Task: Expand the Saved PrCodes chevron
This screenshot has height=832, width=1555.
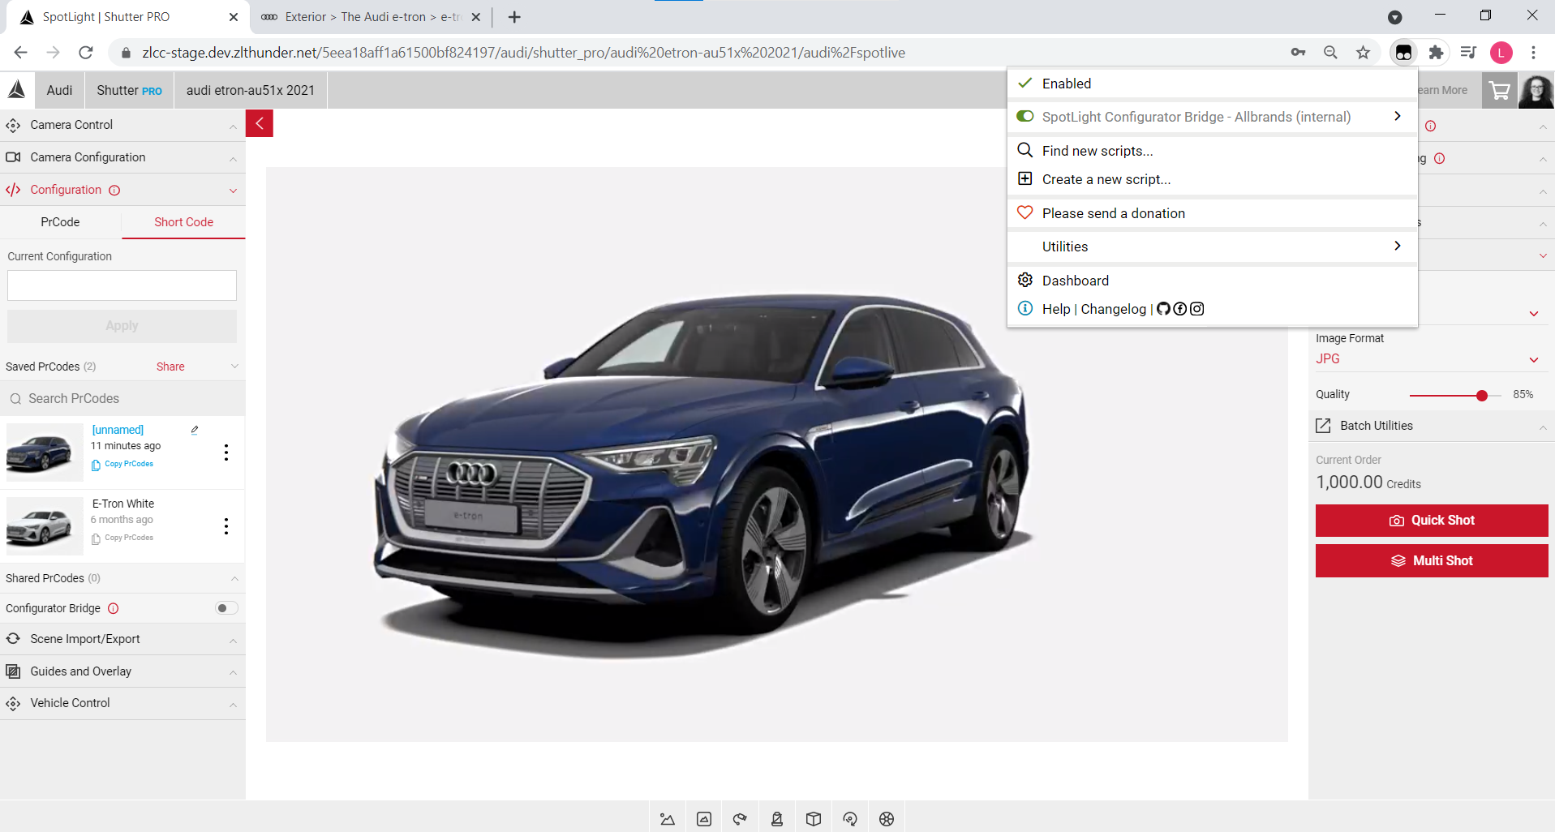Action: click(234, 367)
